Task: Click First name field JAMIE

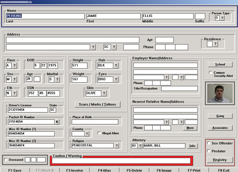Action: 113,16
